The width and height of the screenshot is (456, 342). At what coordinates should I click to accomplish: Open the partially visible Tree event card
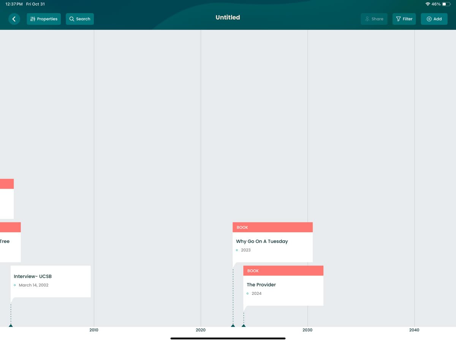click(x=8, y=245)
